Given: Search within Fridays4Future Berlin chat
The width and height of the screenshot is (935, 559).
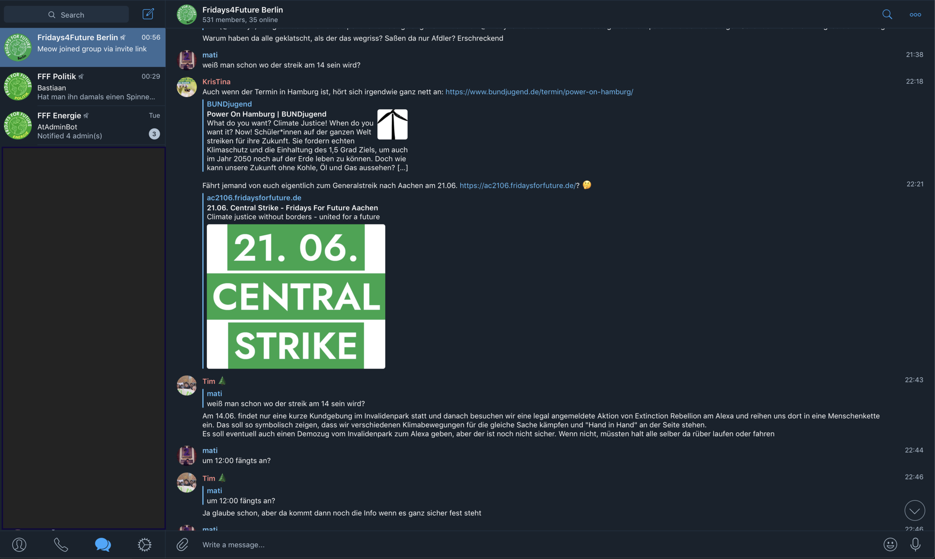Looking at the screenshot, I should [887, 14].
